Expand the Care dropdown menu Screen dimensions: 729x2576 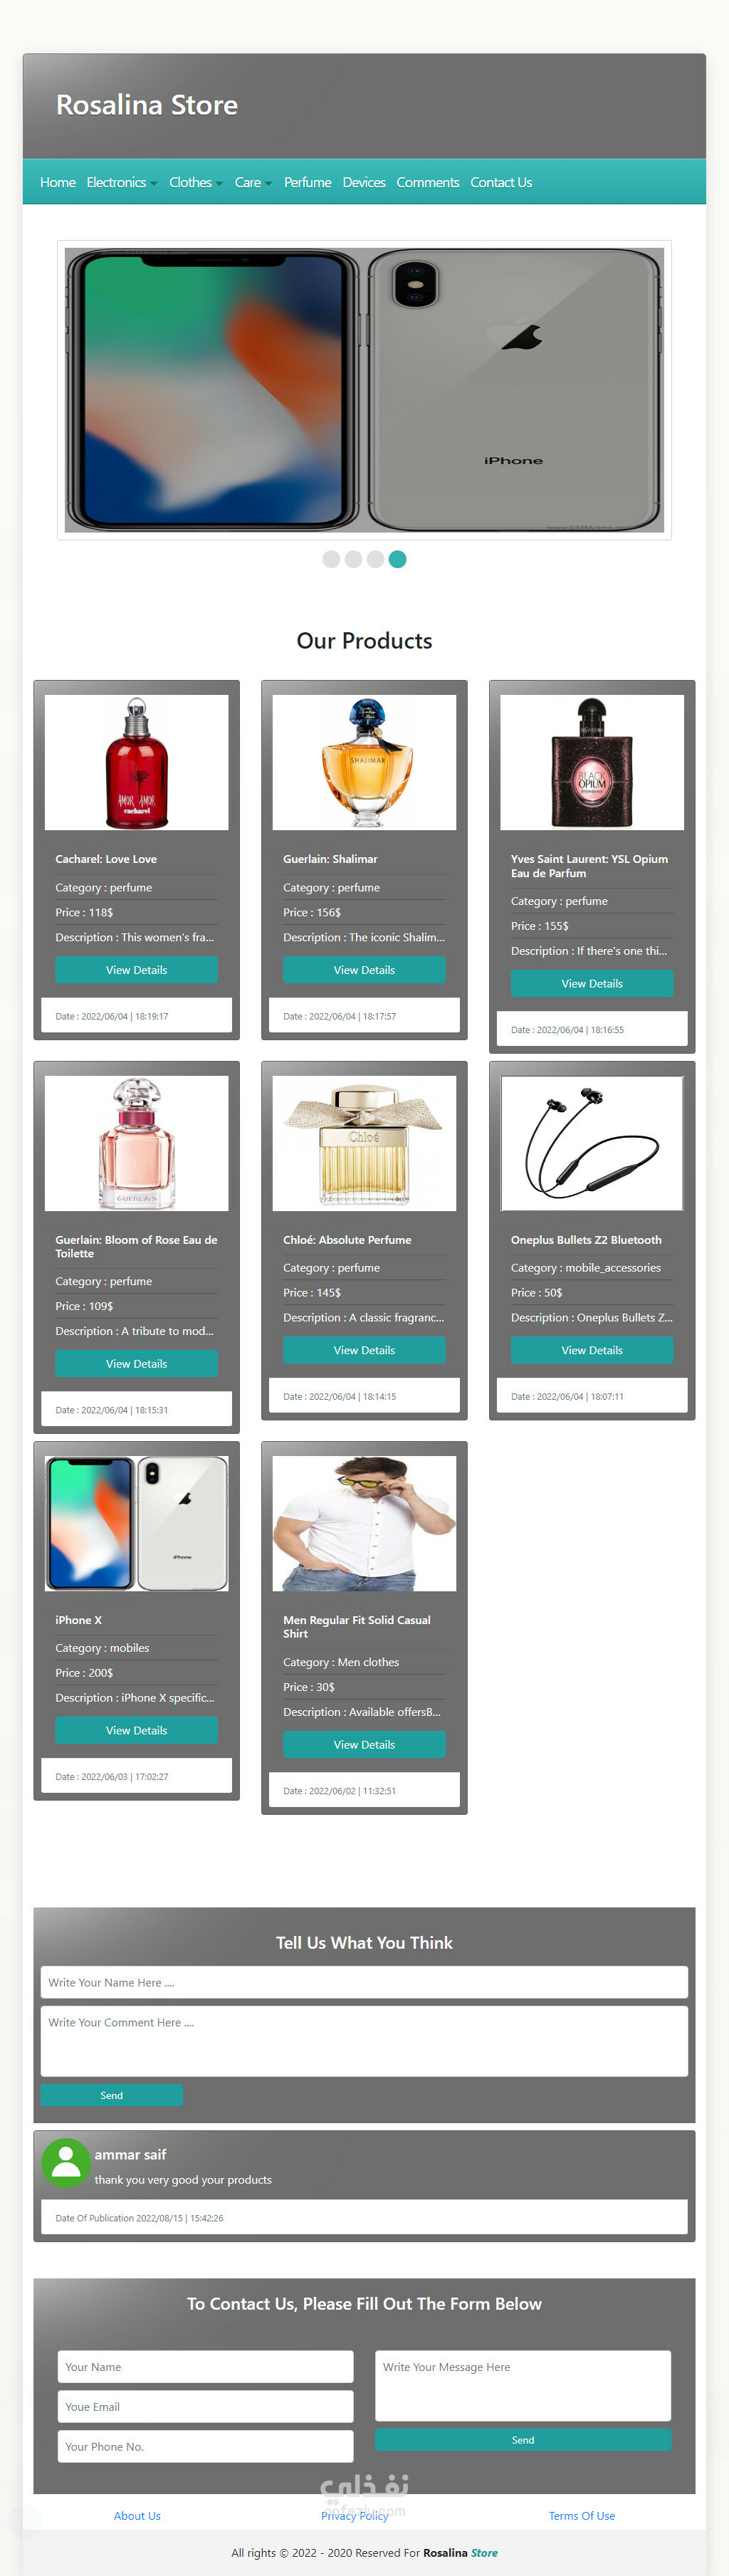click(x=253, y=182)
